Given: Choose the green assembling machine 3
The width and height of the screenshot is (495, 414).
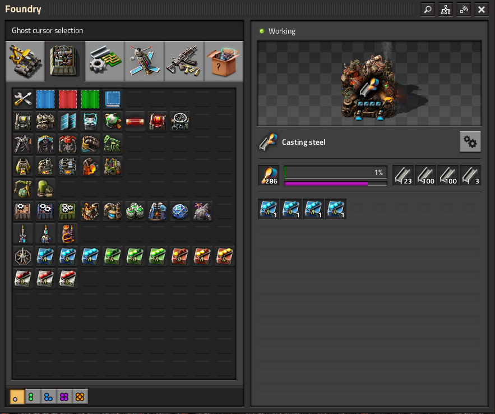Looking at the screenshot, I should (x=68, y=211).
